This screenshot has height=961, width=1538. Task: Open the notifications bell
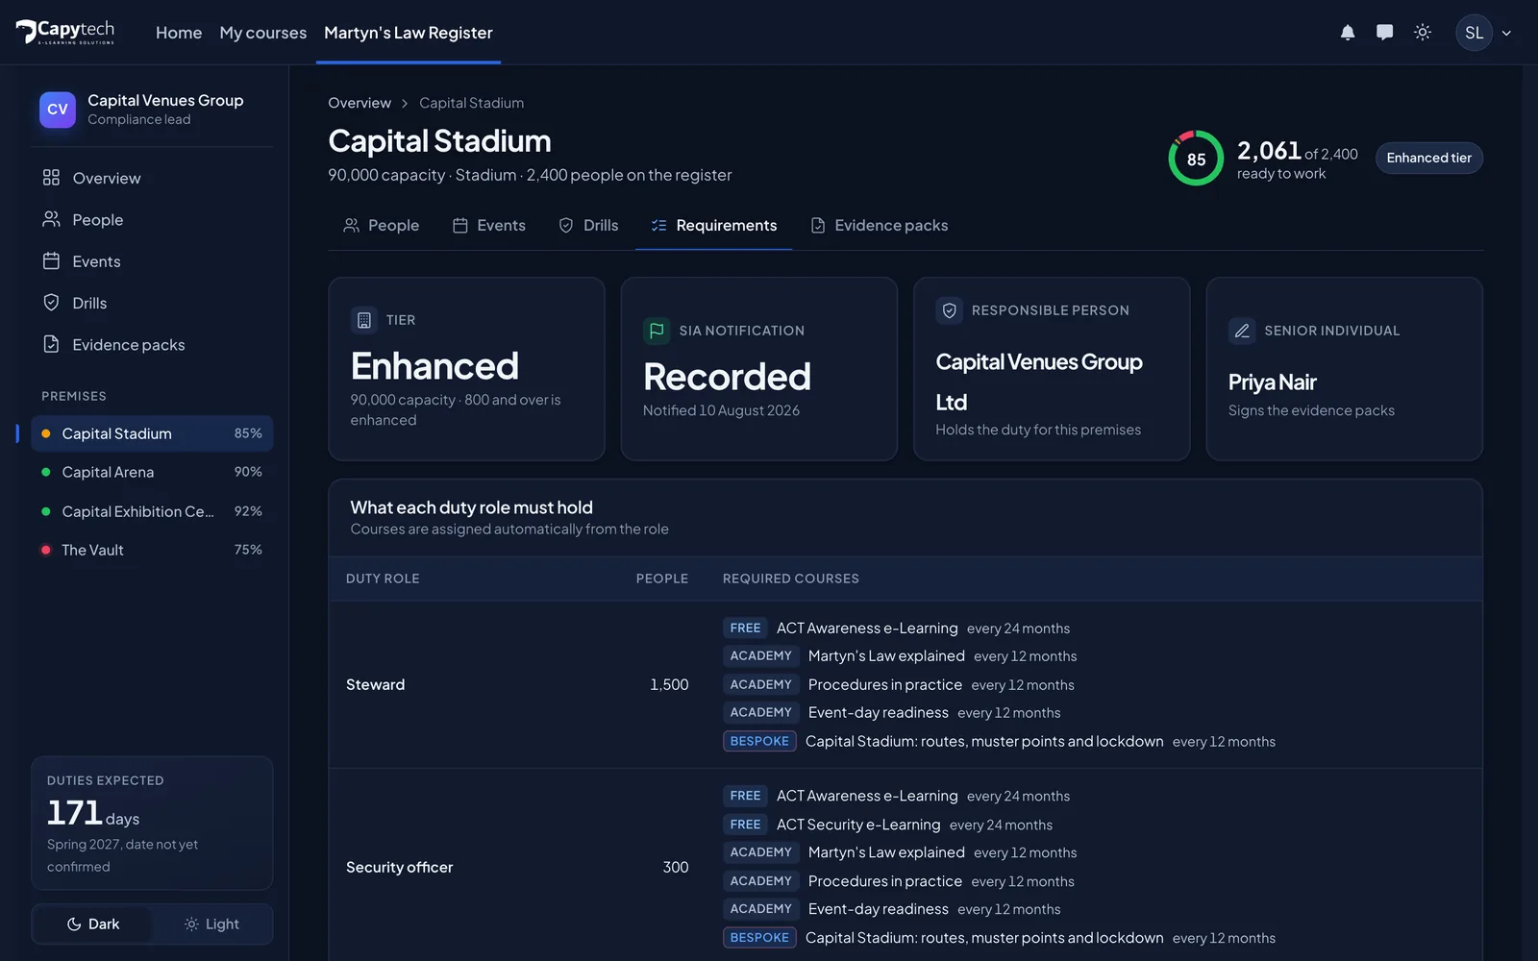pyautogui.click(x=1348, y=33)
